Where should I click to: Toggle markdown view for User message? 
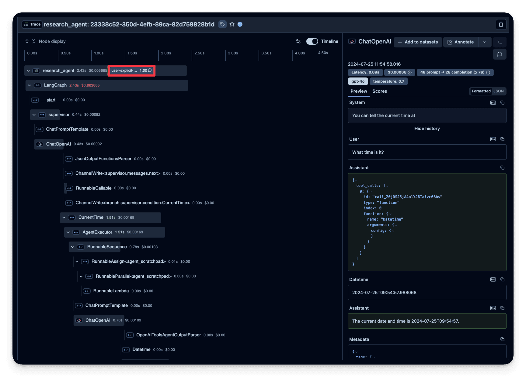(493, 139)
